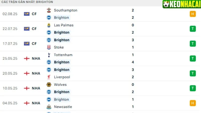Click the Brighton crest in Stoke match
201x113 pixels.
tap(49, 40)
